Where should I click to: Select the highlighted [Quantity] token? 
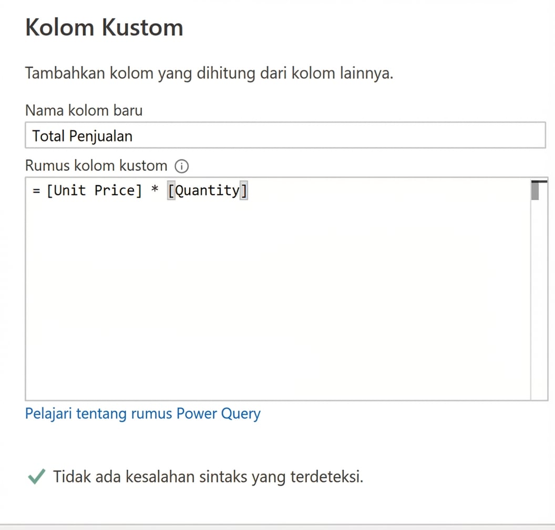click(x=208, y=190)
